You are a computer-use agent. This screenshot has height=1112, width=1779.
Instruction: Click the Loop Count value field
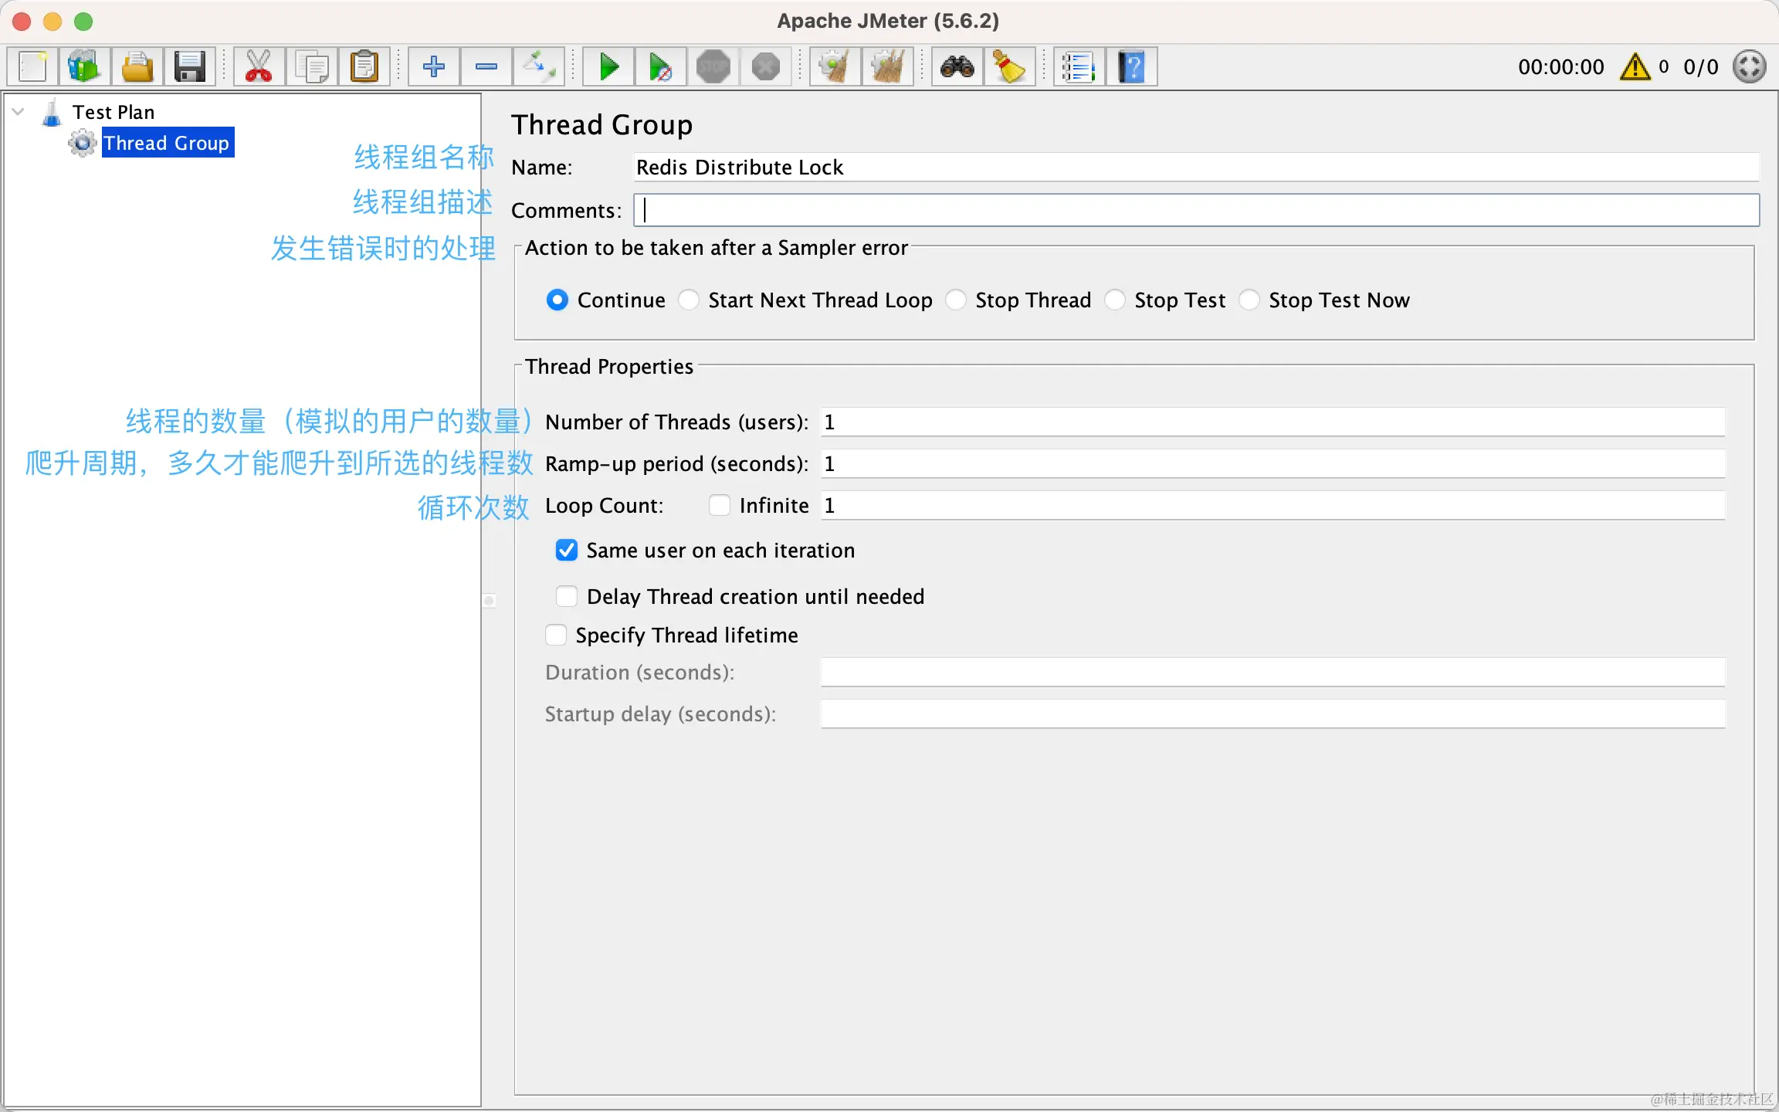click(x=1272, y=506)
